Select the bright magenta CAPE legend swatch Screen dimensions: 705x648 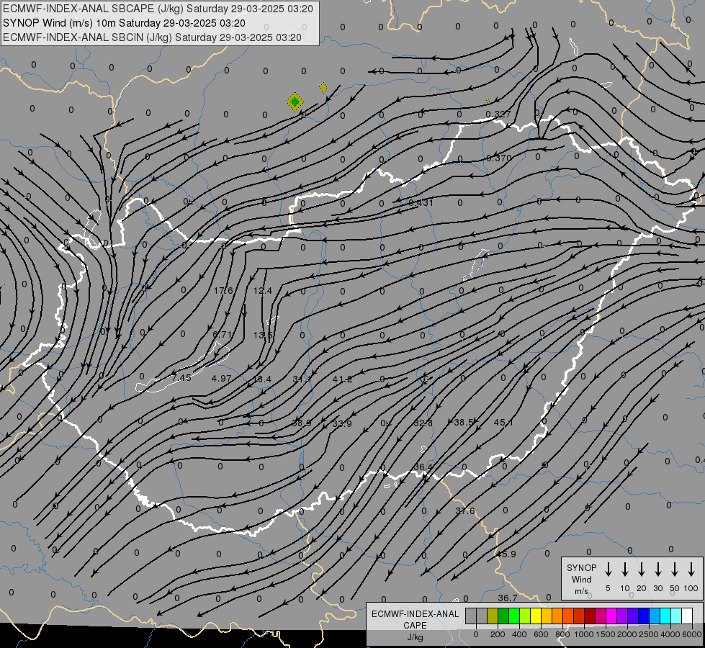611,616
